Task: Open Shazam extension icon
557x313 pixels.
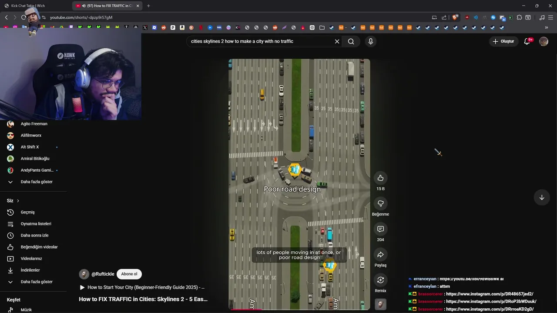Action: (493, 17)
